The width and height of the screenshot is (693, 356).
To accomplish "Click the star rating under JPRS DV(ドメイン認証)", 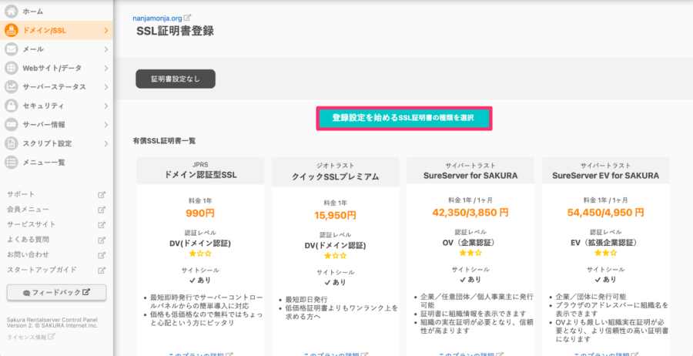I will pos(200,254).
